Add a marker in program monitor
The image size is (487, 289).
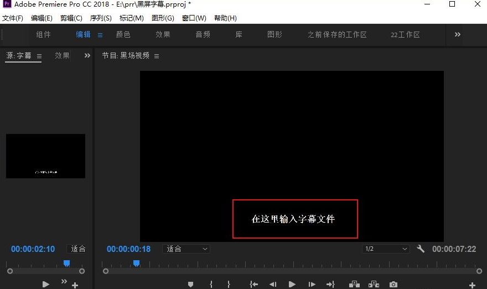191,285
